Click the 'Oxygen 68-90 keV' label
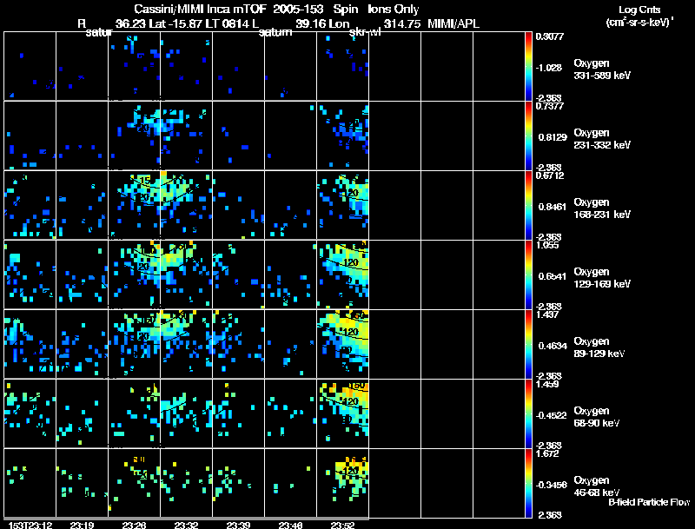This screenshot has width=695, height=529. pyautogui.click(x=596, y=417)
